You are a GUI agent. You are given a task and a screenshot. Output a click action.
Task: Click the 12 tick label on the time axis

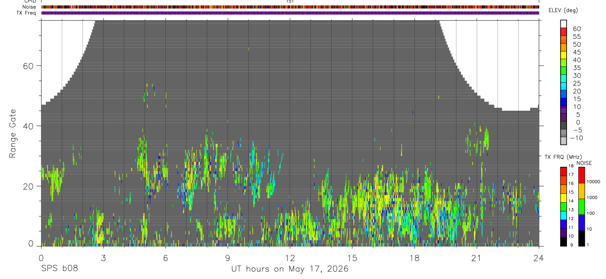tap(290, 257)
